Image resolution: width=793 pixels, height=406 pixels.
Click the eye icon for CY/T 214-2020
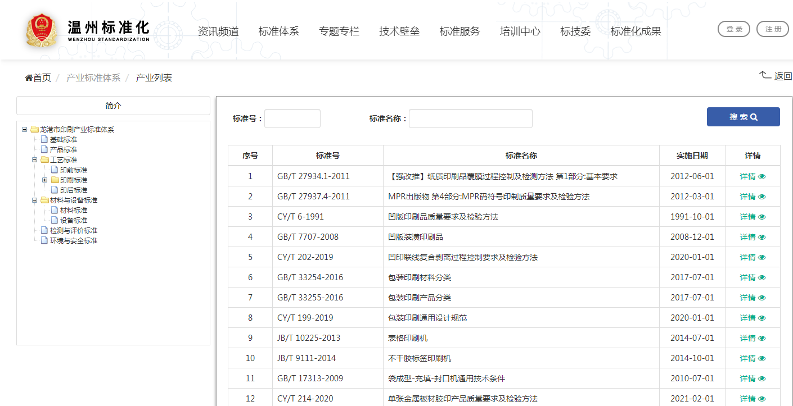click(762, 399)
